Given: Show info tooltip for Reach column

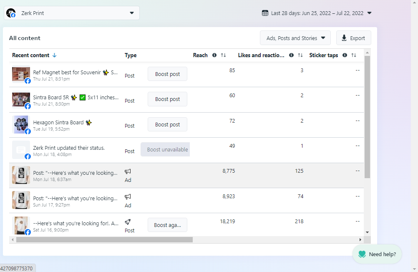Looking at the screenshot, I should (x=214, y=55).
